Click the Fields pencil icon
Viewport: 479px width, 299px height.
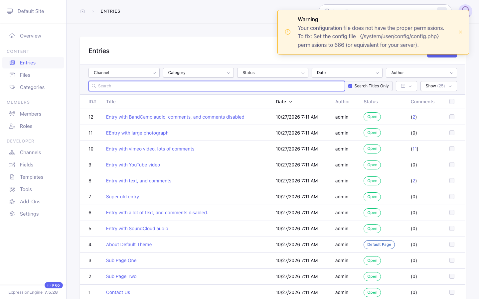tap(12, 165)
